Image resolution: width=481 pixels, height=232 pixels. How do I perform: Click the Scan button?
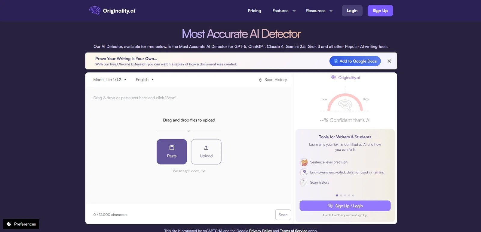click(283, 215)
